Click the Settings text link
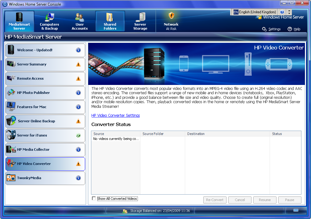The width and height of the screenshot is (311, 219). [275, 29]
